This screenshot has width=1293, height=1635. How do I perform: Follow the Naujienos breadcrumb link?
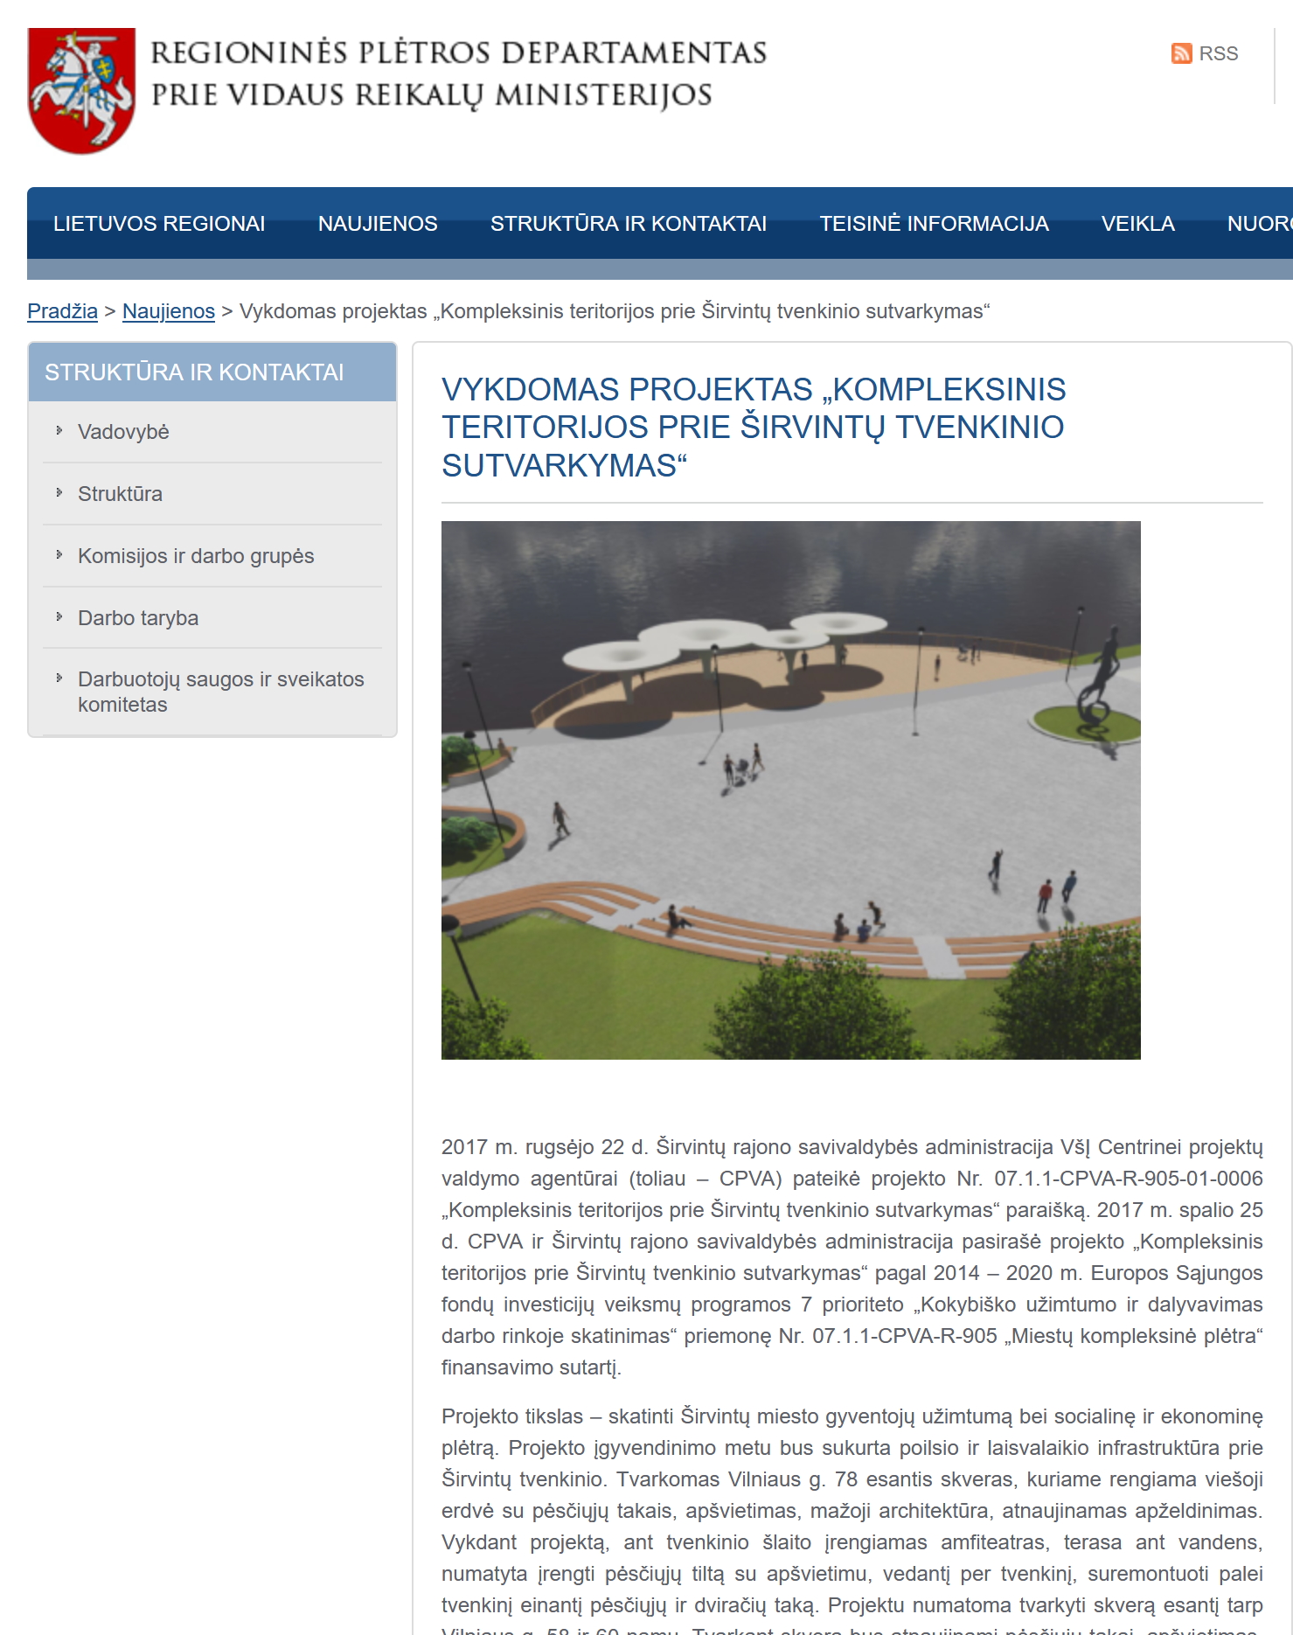(169, 311)
